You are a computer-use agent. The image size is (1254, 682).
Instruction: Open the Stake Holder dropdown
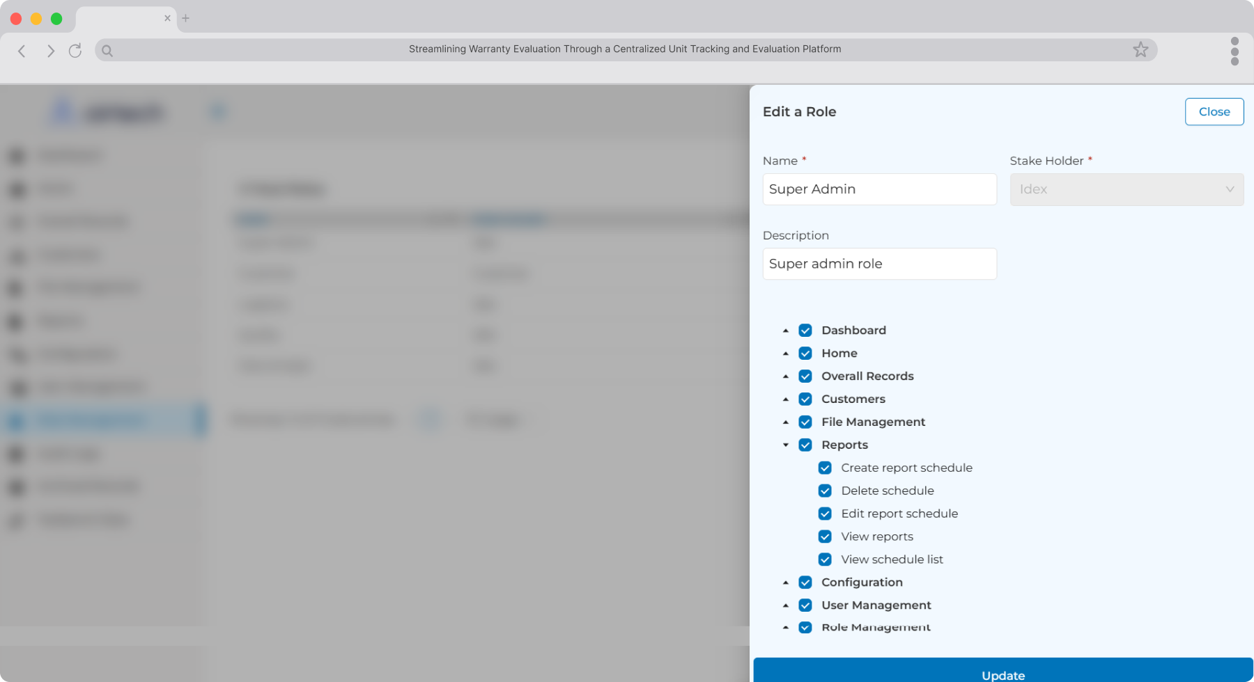coord(1127,189)
